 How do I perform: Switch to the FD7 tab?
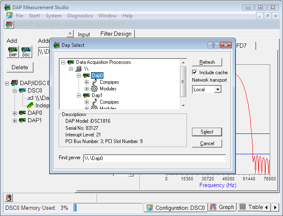(x=245, y=46)
